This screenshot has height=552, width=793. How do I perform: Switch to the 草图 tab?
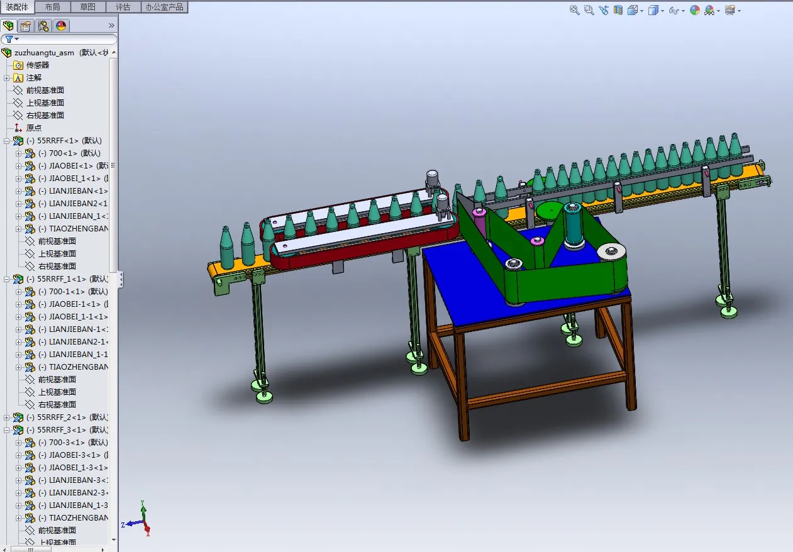(x=88, y=7)
